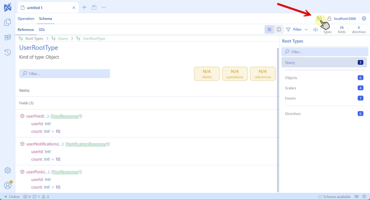Open the help icon in status bar
The width and height of the screenshot is (370, 200).
coord(364,196)
